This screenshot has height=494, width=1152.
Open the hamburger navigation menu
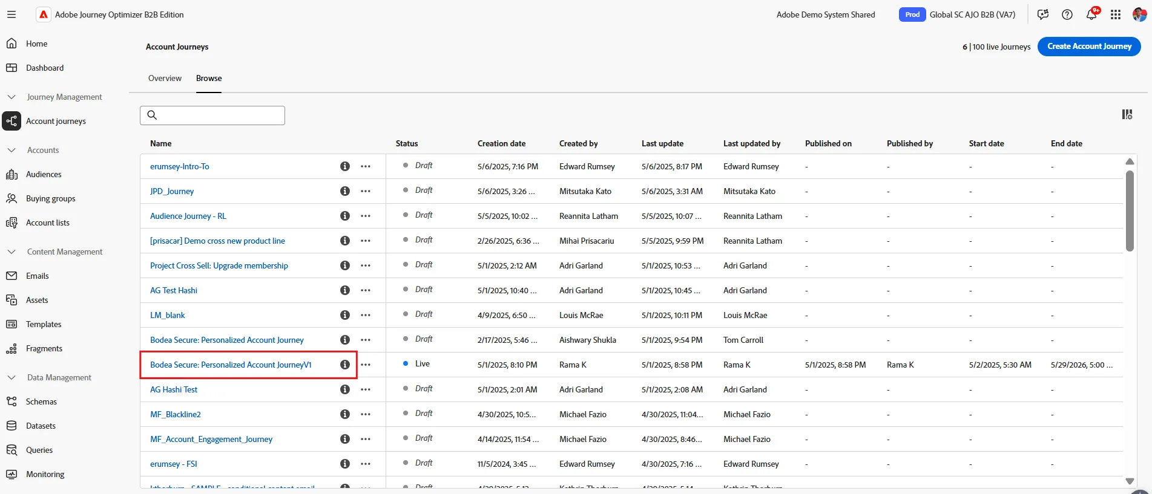12,15
